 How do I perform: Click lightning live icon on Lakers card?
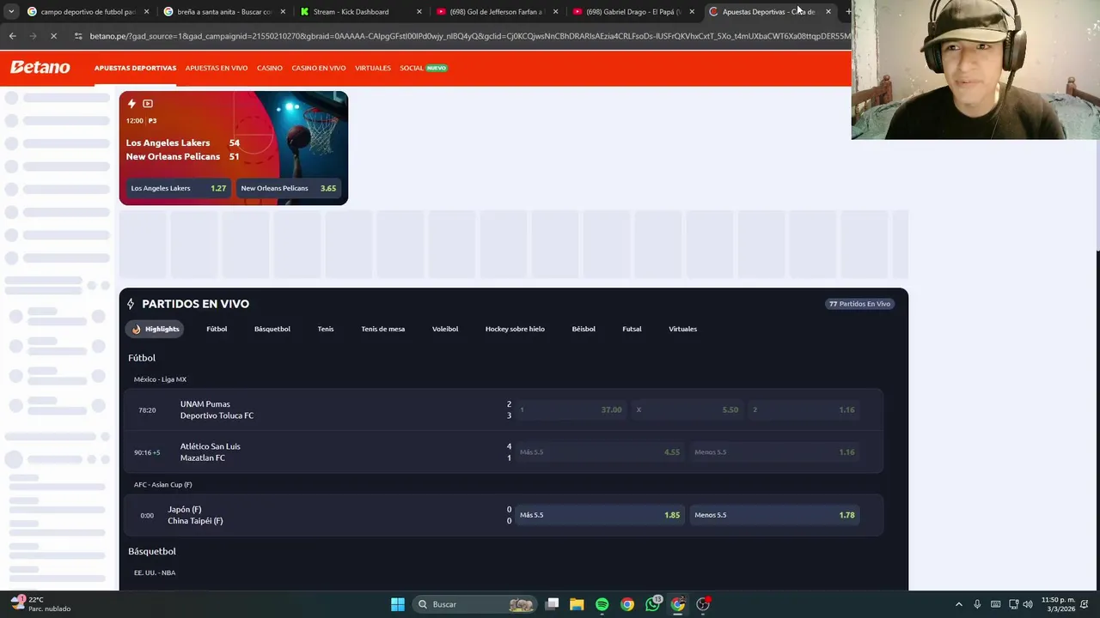(x=131, y=104)
